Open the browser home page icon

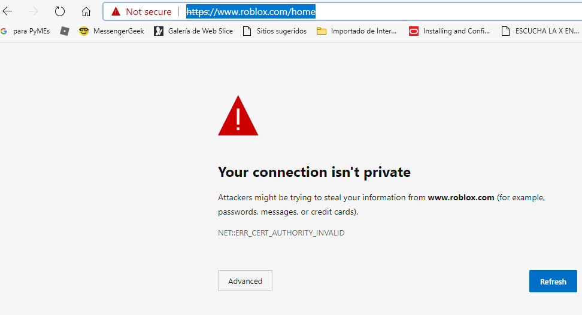click(x=86, y=11)
